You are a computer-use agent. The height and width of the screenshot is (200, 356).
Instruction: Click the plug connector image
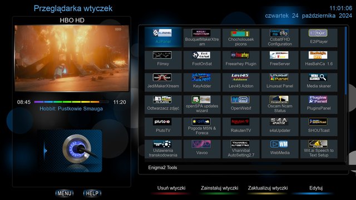70,151
